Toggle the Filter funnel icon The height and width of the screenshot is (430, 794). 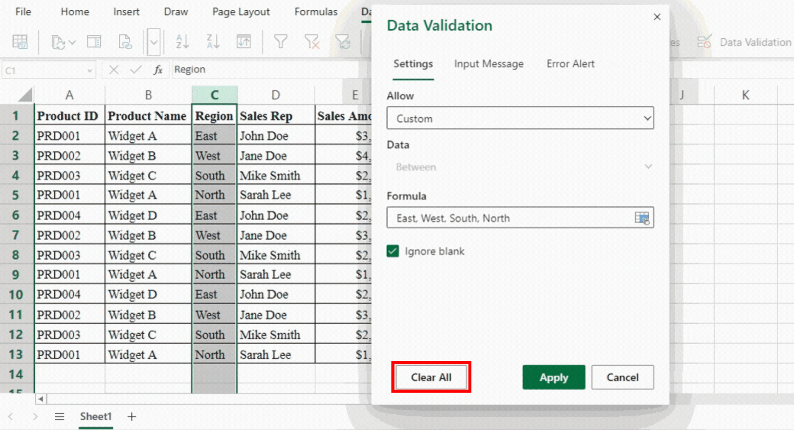281,42
